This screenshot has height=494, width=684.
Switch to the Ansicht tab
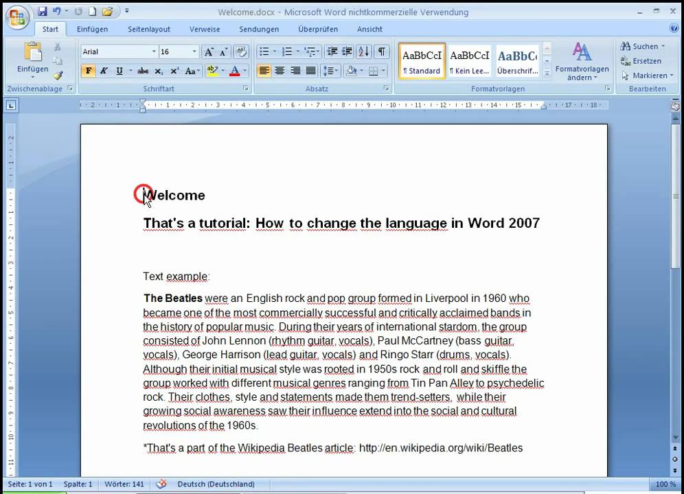369,30
